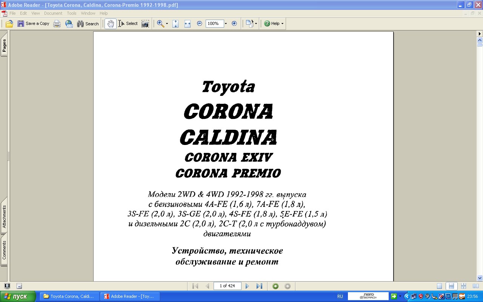483x302 pixels.
Task: Click the zoom out minus button
Action: pos(200,23)
